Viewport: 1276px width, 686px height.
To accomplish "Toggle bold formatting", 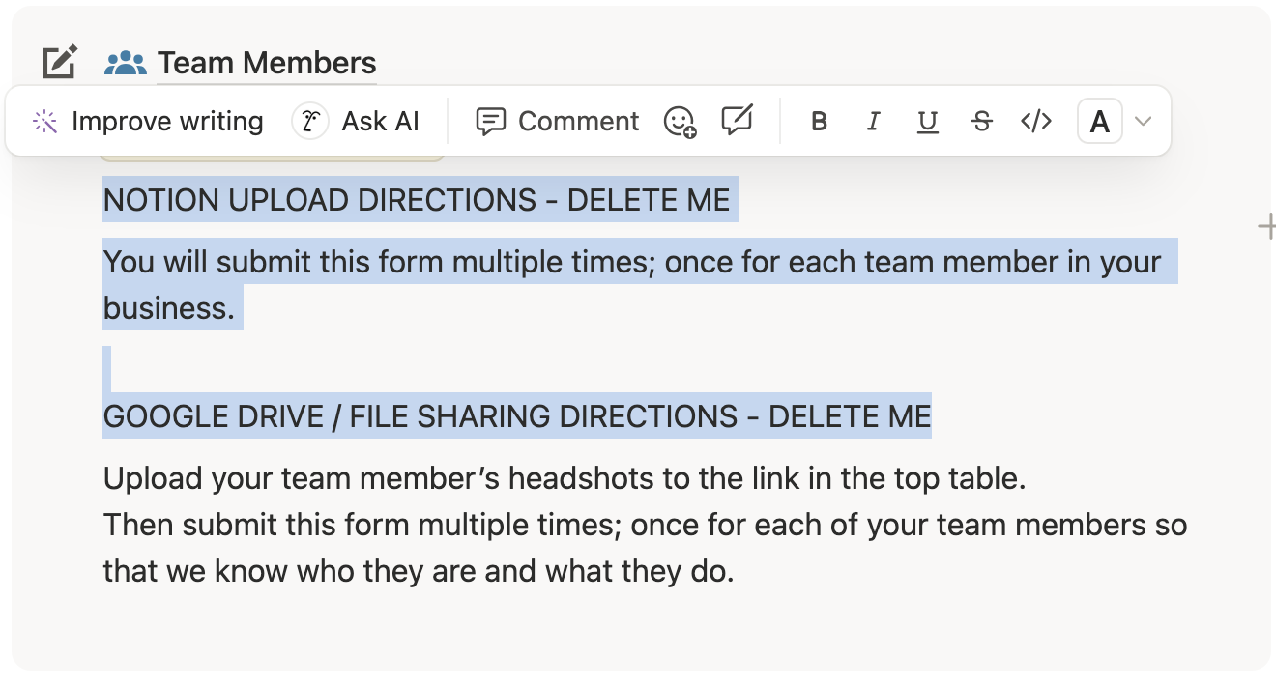I will 819,122.
